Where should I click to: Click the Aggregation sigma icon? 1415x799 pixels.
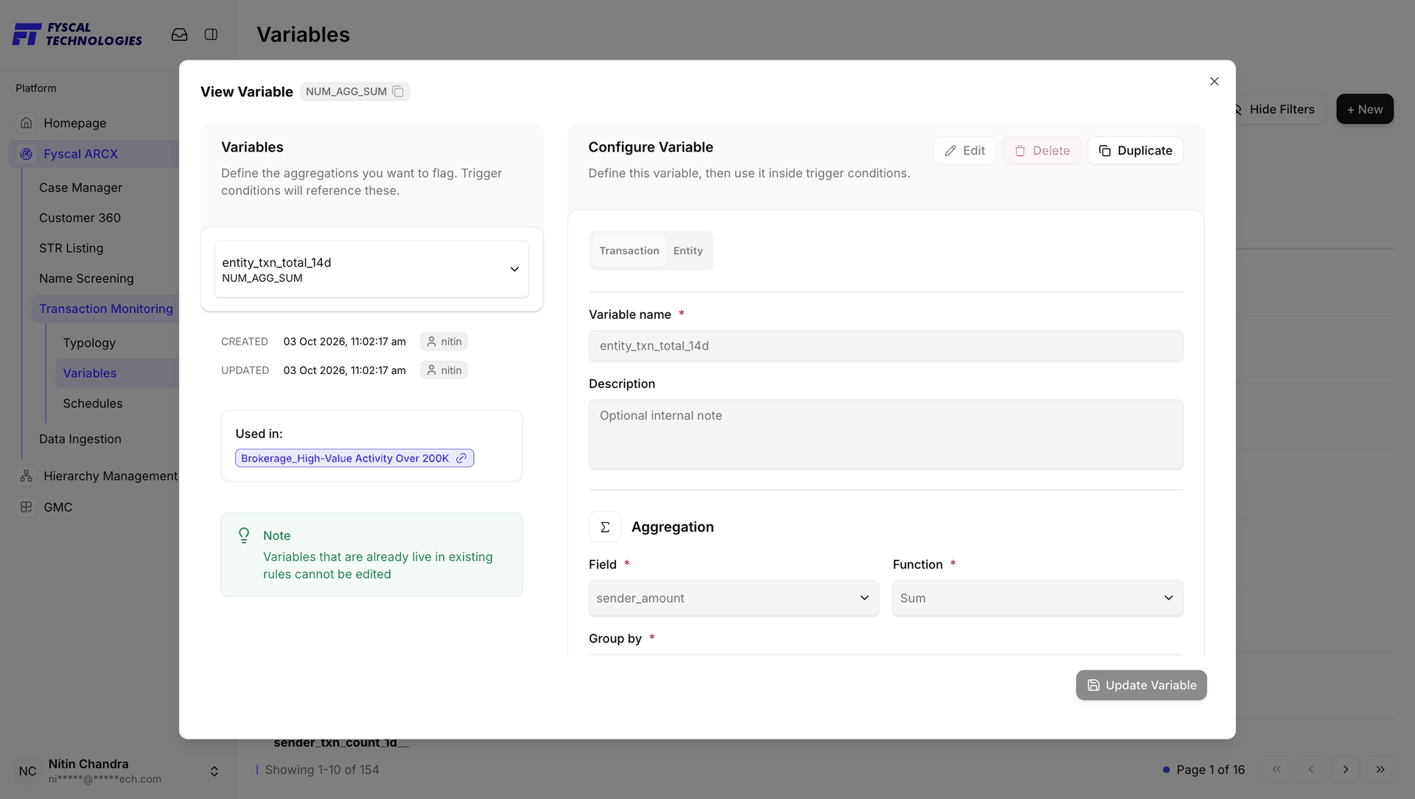(x=605, y=527)
